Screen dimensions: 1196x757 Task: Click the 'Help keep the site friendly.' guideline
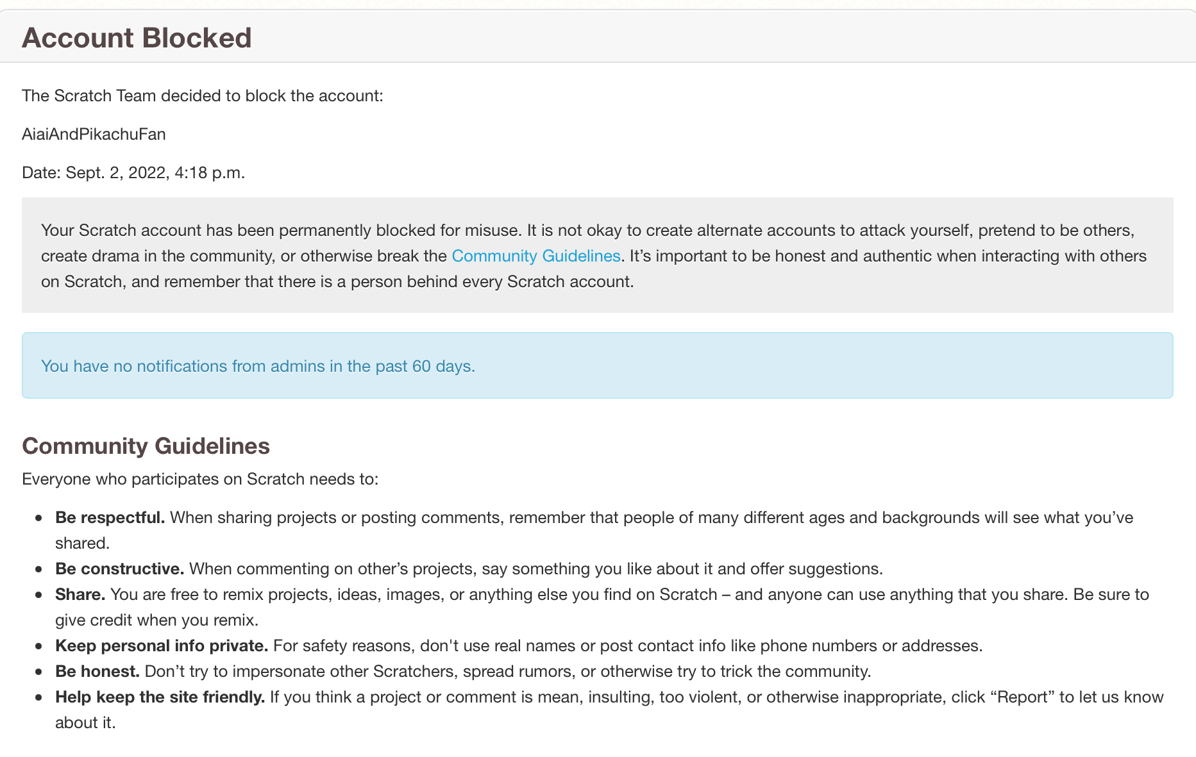pos(160,697)
